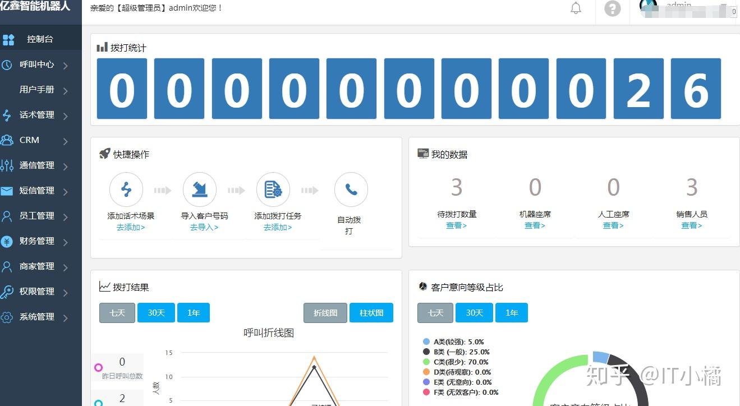Click the 导入客户号码 import icon
The image size is (740, 406).
[199, 189]
